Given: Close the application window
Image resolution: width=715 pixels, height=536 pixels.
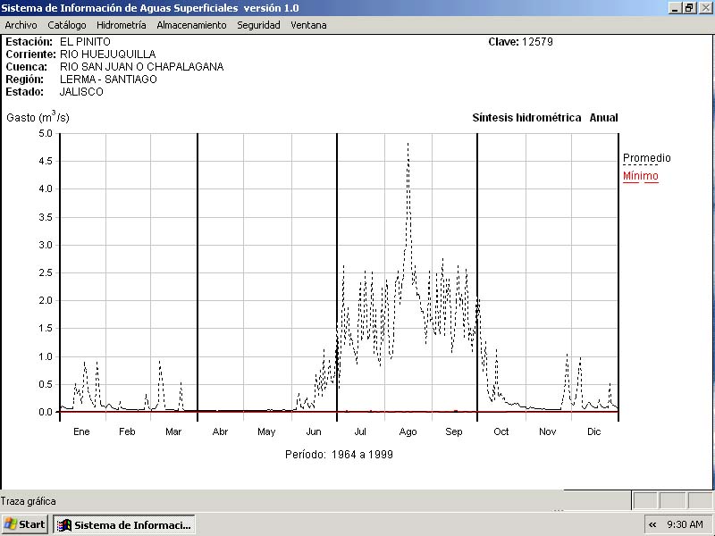Looking at the screenshot, I should (704, 7).
